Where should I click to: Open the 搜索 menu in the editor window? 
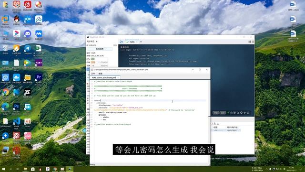[x=101, y=74]
